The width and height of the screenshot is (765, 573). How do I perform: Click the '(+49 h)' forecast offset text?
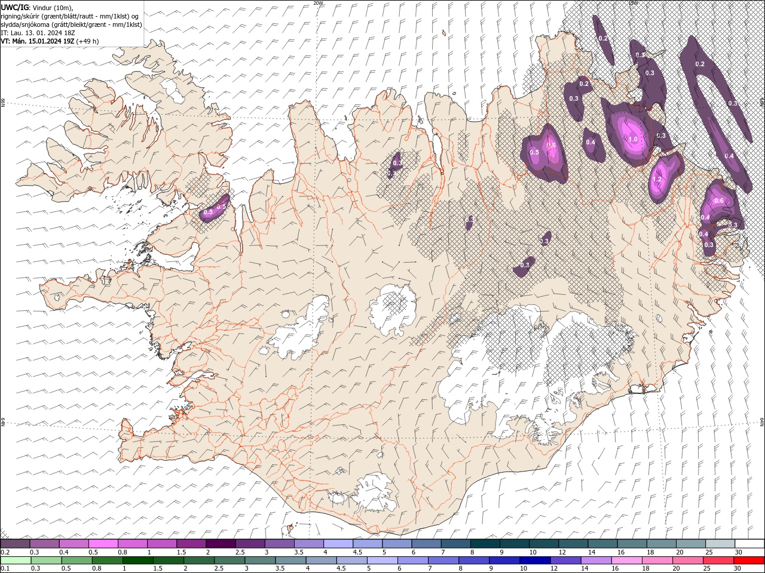pos(88,41)
